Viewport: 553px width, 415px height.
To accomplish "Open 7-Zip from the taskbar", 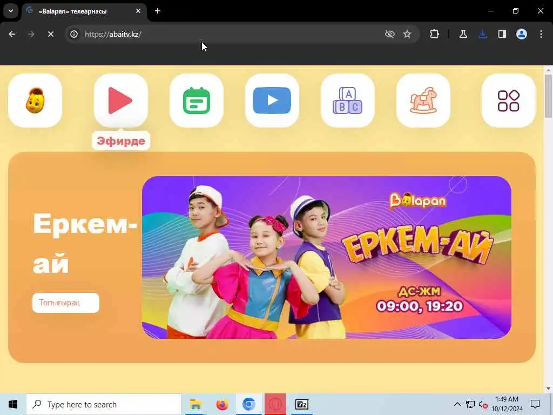I will click(302, 404).
